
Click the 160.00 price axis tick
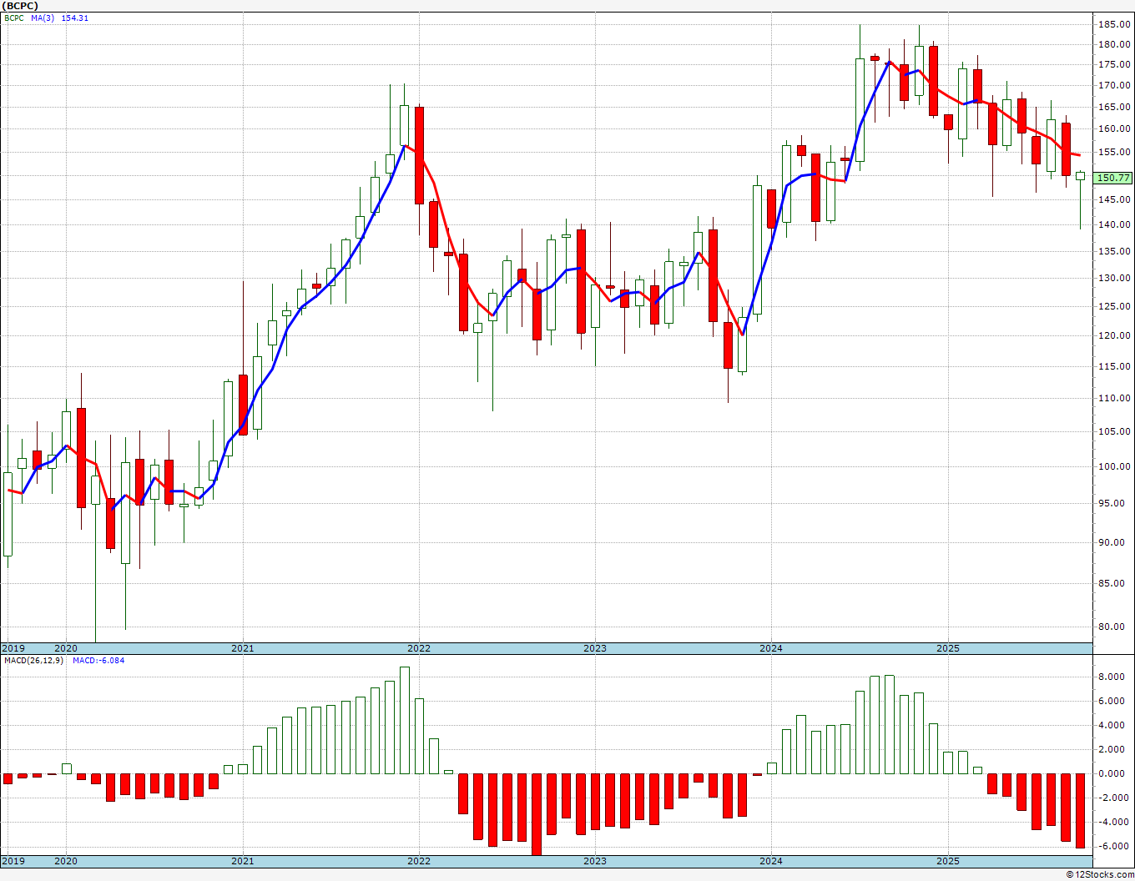coord(1114,129)
